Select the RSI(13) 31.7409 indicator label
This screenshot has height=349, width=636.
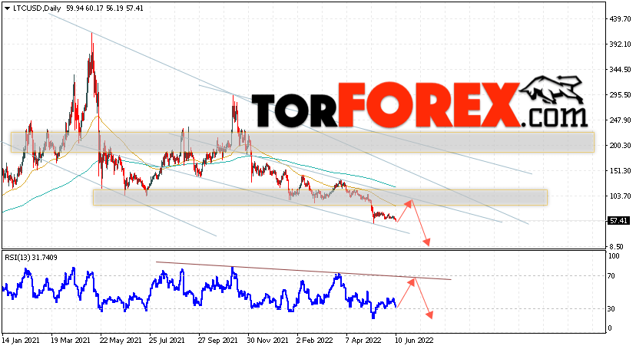point(31,258)
